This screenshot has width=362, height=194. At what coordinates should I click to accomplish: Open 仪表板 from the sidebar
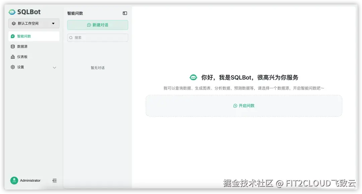(34, 57)
